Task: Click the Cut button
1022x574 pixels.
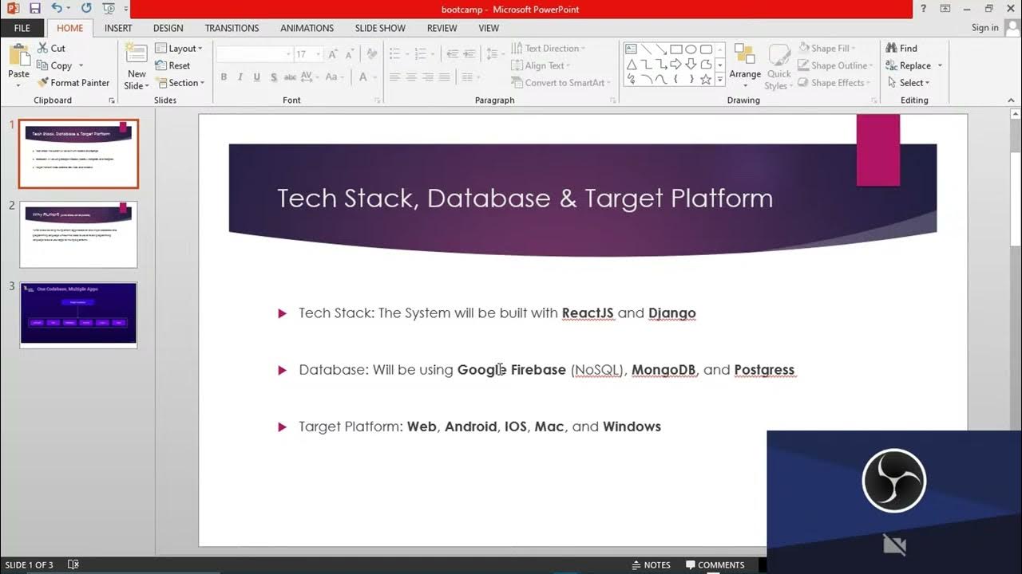Action: coord(51,48)
